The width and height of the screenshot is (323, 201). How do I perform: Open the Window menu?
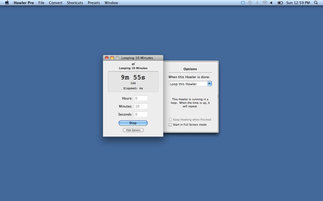tap(111, 3)
